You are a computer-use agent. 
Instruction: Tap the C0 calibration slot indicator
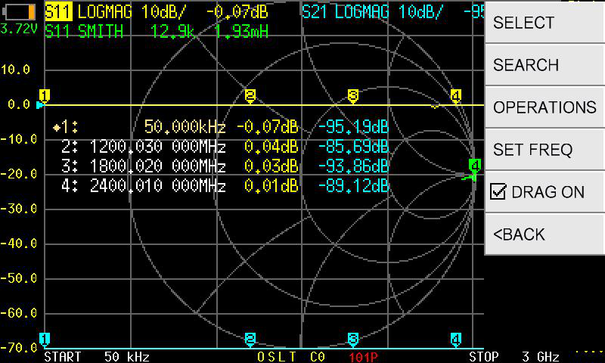point(318,356)
